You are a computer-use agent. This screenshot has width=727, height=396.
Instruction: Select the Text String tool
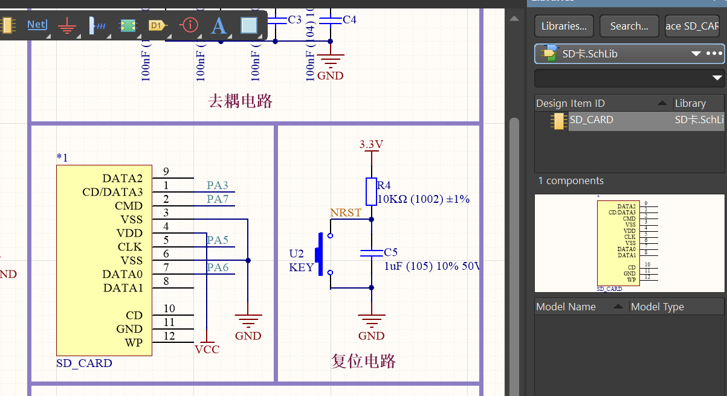tap(218, 25)
